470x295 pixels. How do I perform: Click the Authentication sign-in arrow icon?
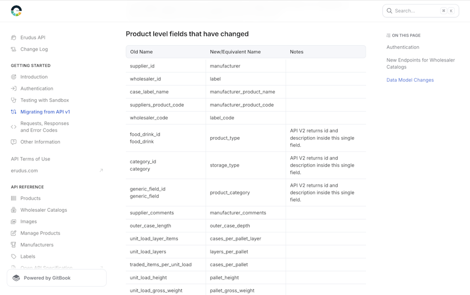coord(14,88)
